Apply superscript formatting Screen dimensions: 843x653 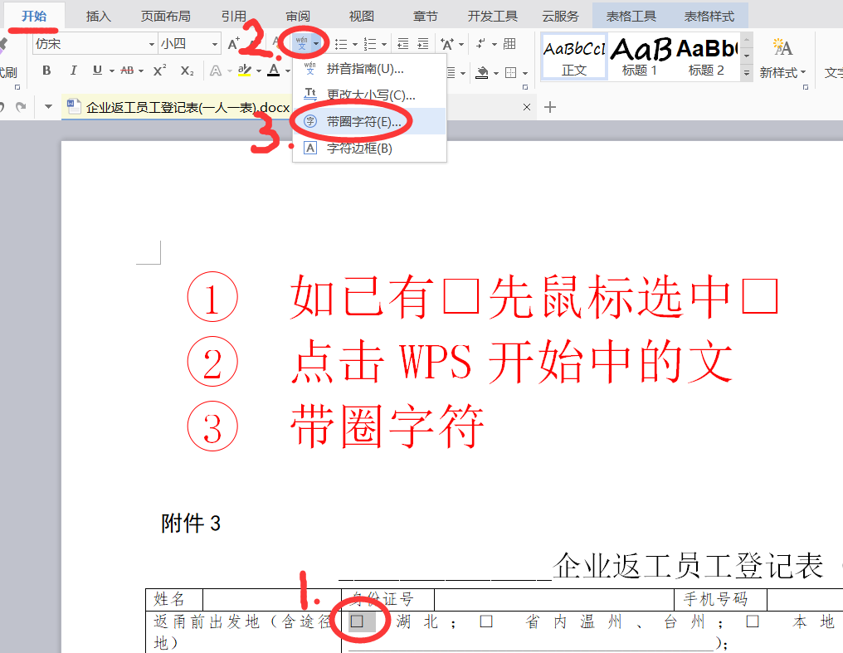pyautogui.click(x=159, y=71)
